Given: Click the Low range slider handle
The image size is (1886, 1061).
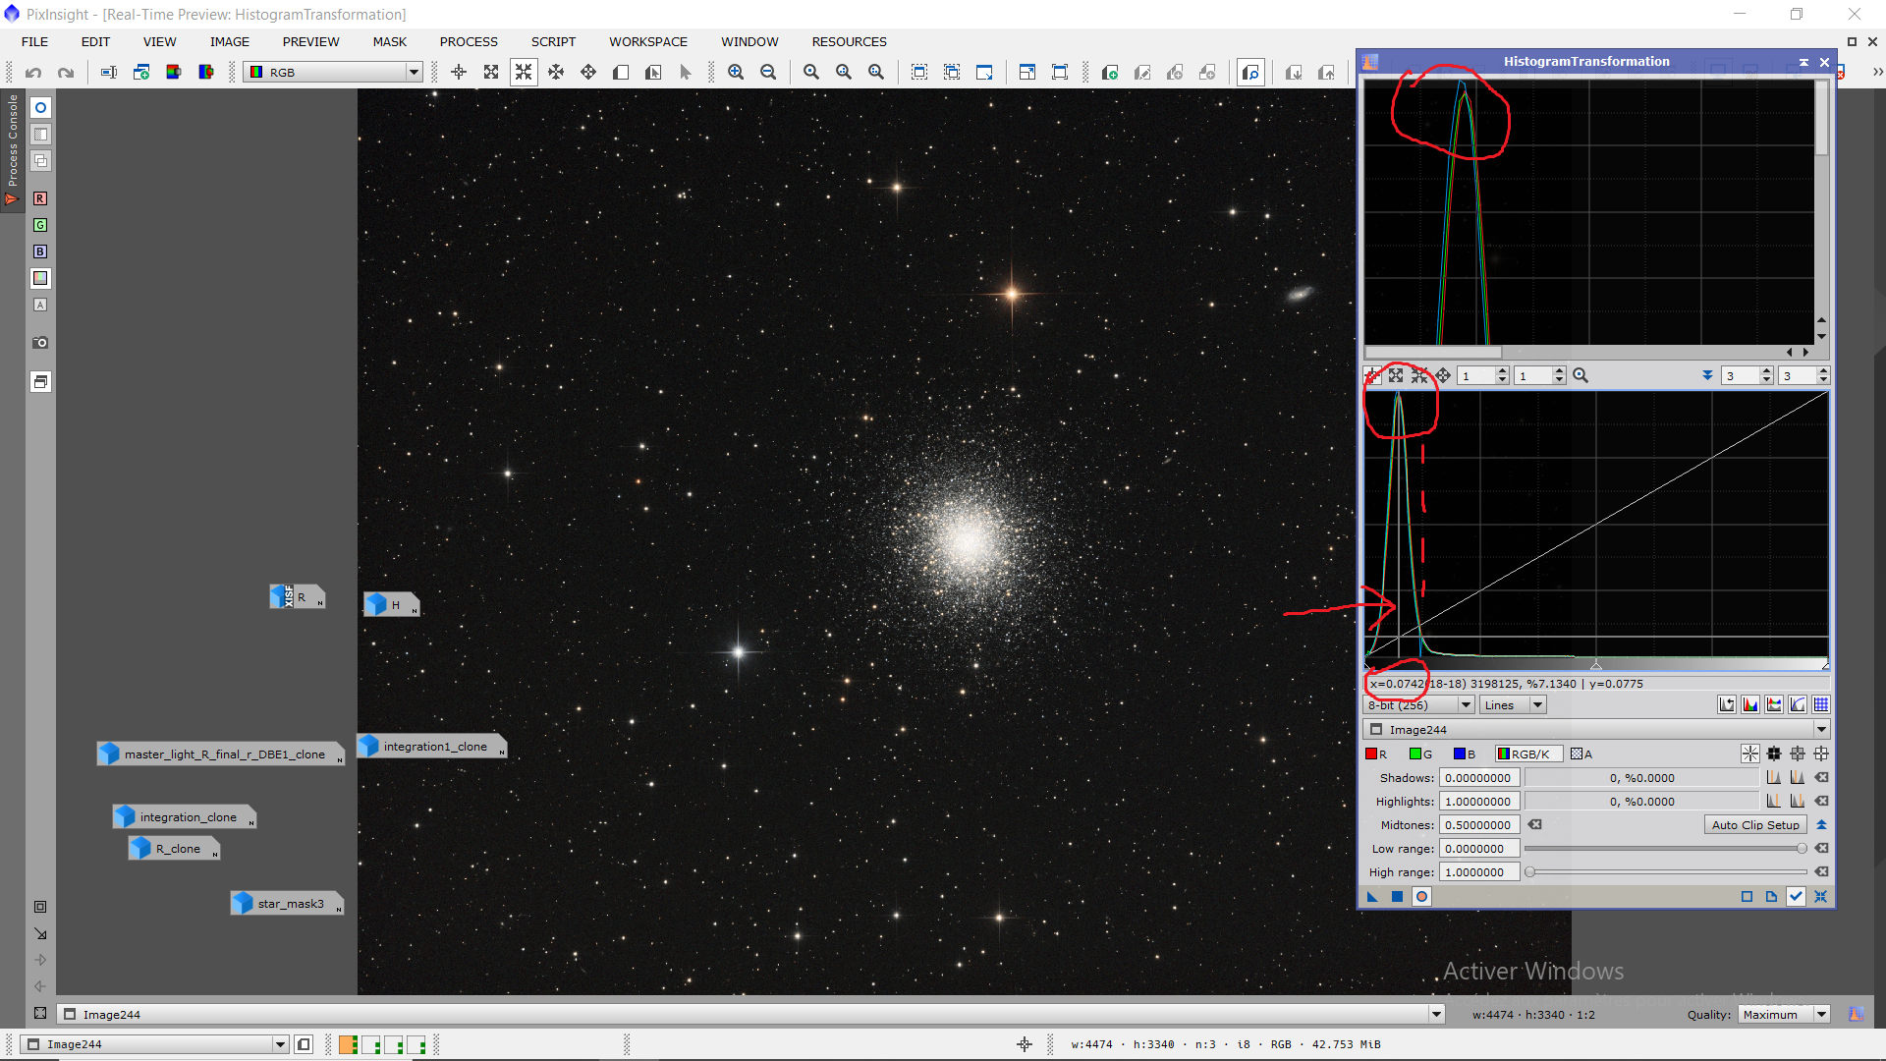Looking at the screenshot, I should [1802, 848].
